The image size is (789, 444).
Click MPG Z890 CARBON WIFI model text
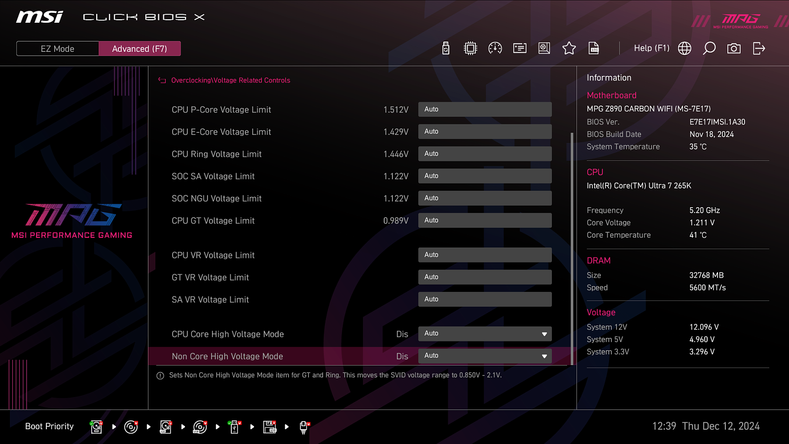tap(648, 109)
